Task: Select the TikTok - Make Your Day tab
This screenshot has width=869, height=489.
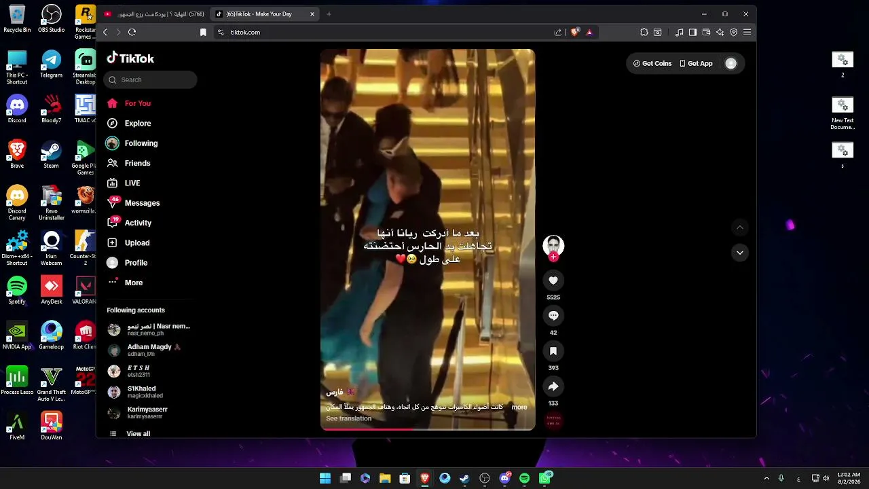Action: [x=265, y=14]
